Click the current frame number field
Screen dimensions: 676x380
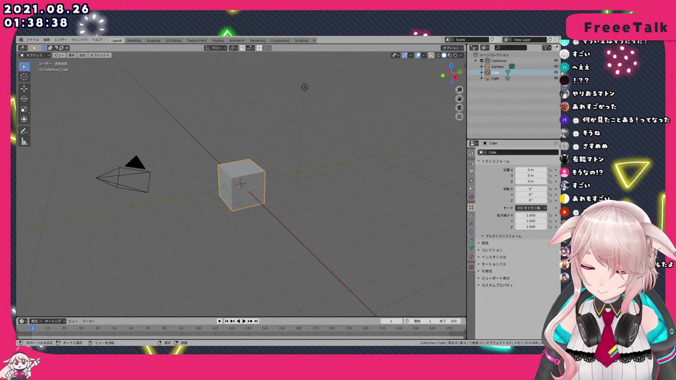point(391,321)
